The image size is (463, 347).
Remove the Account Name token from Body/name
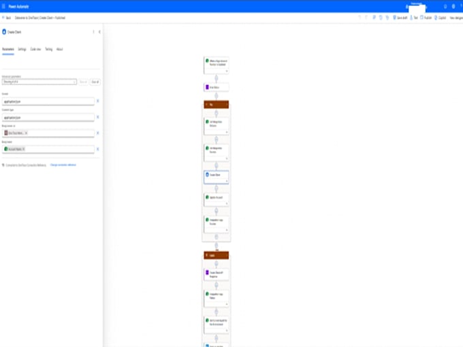pos(24,149)
